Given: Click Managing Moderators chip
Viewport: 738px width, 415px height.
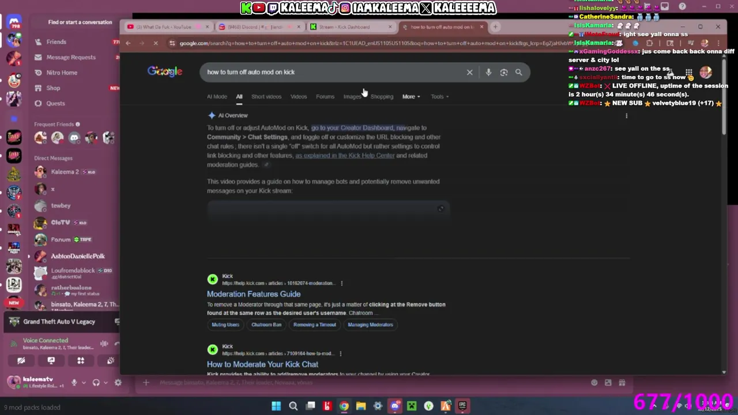Looking at the screenshot, I should tap(370, 325).
